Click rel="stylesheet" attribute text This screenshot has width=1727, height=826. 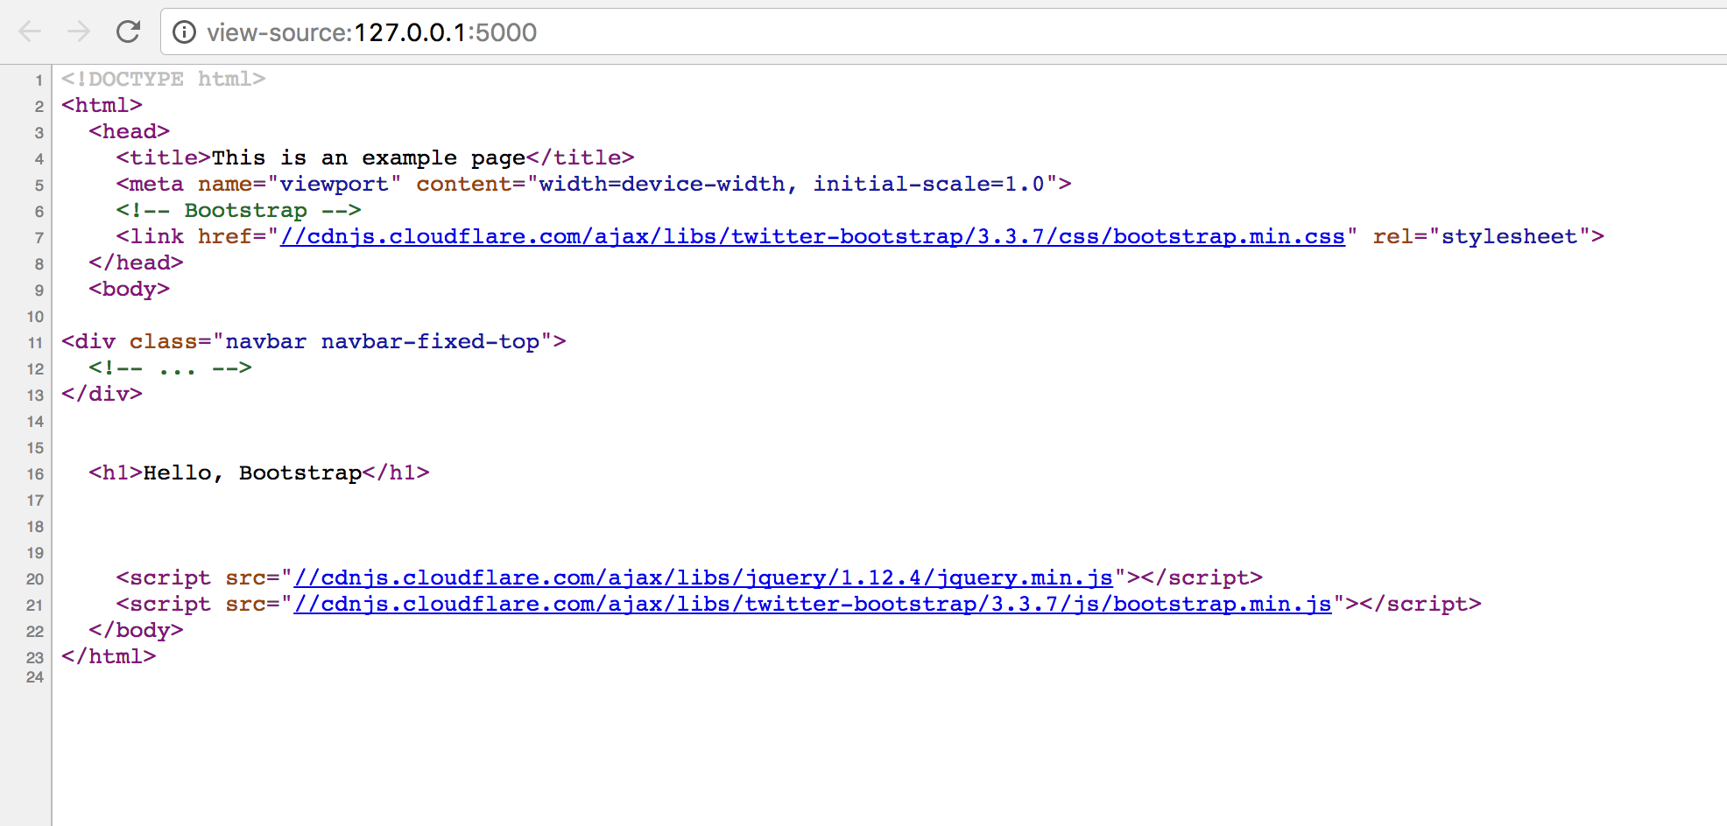pyautogui.click(x=1482, y=236)
